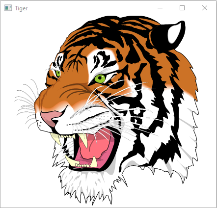Click the lower fang at the front jaw
Viewport: 217px width, 208px height.
point(70,160)
